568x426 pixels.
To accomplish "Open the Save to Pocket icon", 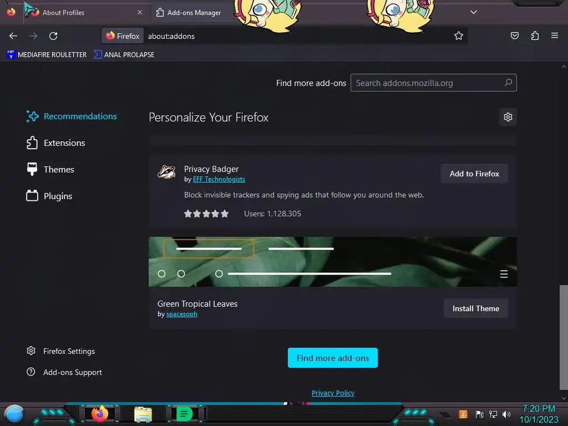I will 514,35.
